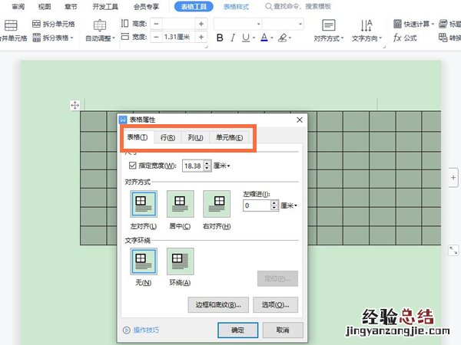Open the font color dropdown arrow
Image resolution: width=461 pixels, height=345 pixels.
click(x=272, y=38)
